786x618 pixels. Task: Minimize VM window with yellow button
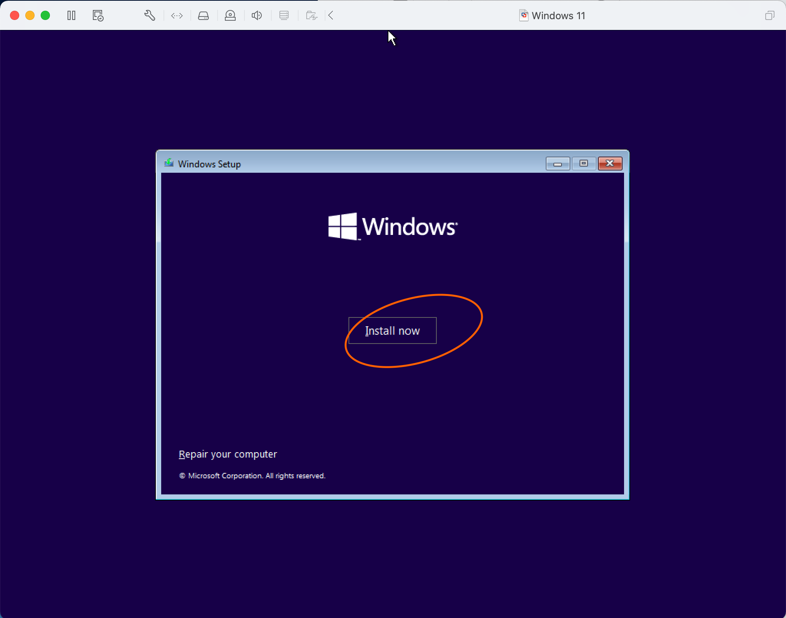click(x=30, y=15)
